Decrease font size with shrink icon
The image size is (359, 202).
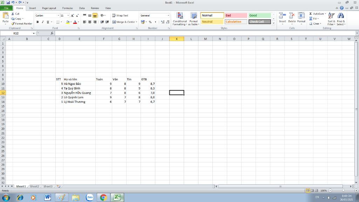pyautogui.click(x=77, y=15)
